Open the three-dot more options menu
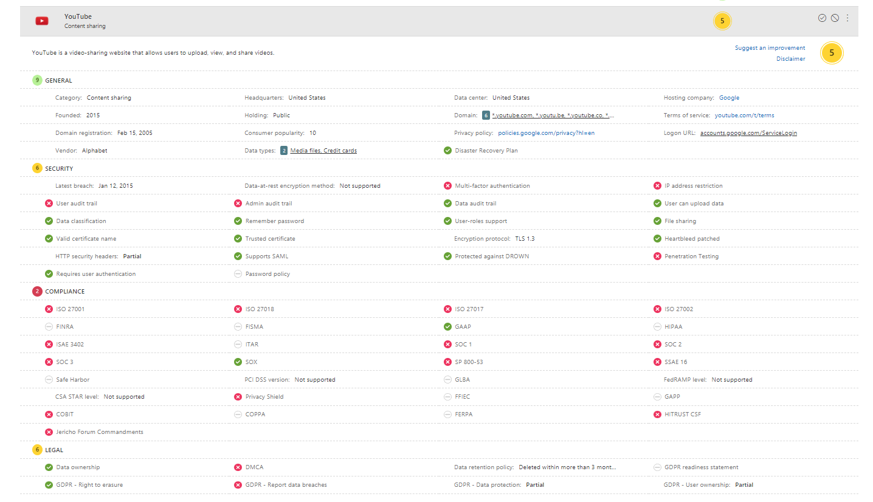Image resolution: width=873 pixels, height=502 pixels. pos(847,18)
